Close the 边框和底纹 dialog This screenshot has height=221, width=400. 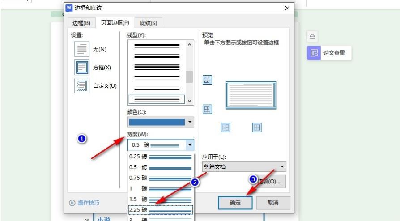(287, 8)
